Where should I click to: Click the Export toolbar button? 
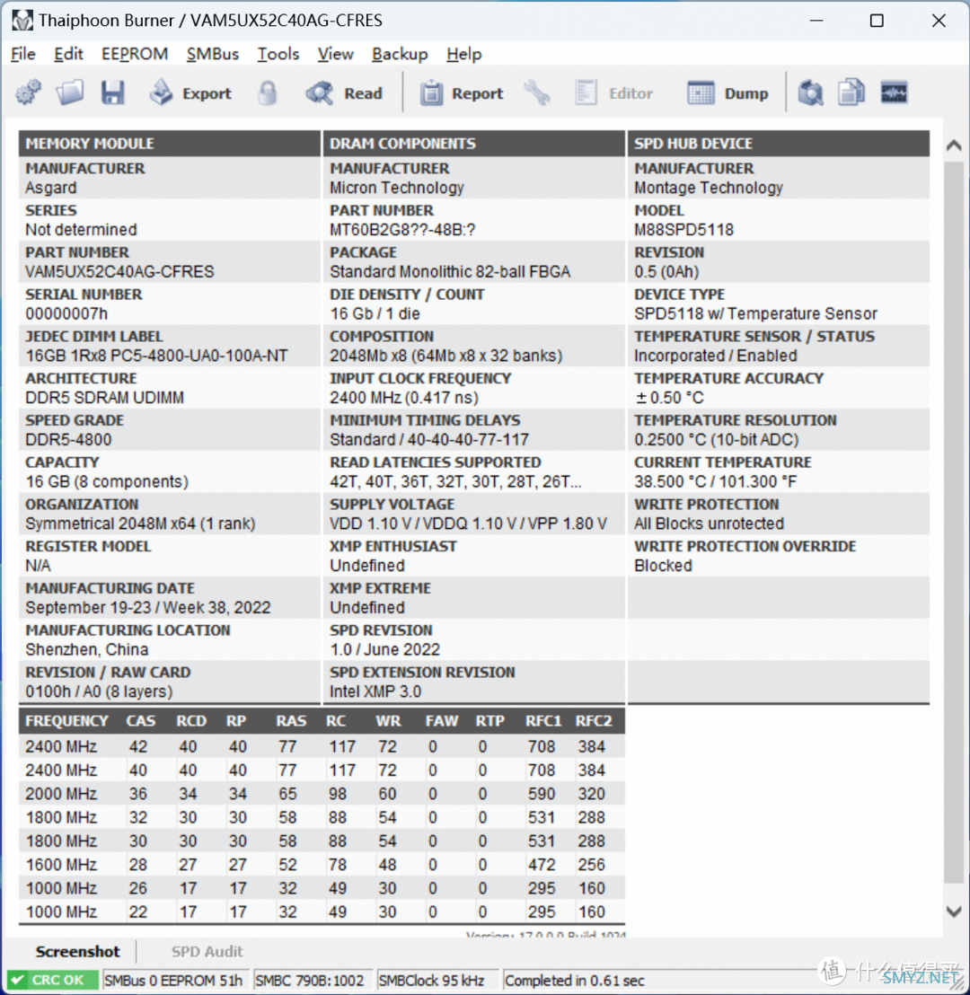pos(191,93)
